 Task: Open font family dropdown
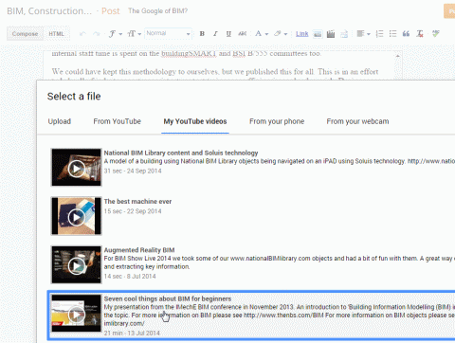coord(116,34)
